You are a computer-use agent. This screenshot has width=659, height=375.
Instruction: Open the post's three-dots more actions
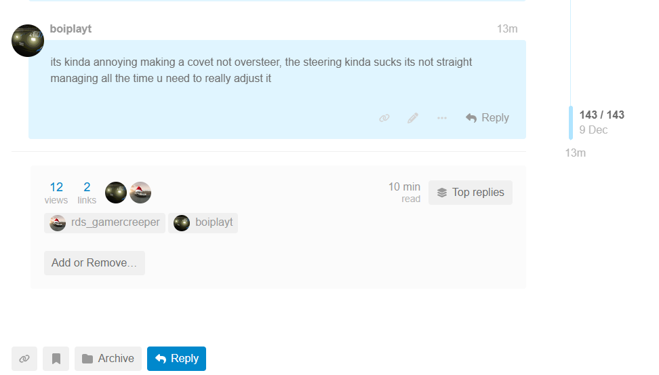pos(442,118)
